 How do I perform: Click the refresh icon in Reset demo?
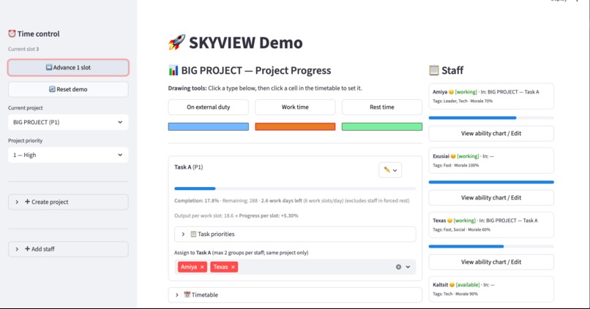click(x=52, y=89)
